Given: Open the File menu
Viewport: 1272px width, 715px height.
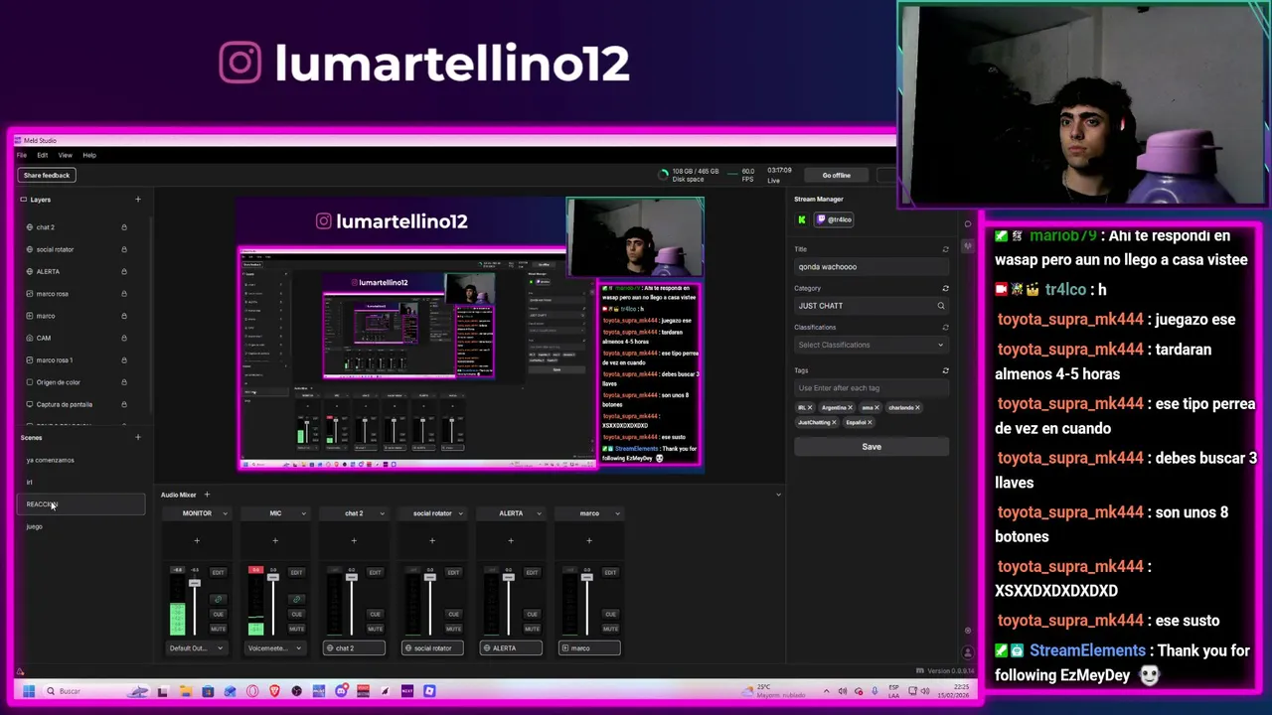Looking at the screenshot, I should (x=22, y=155).
